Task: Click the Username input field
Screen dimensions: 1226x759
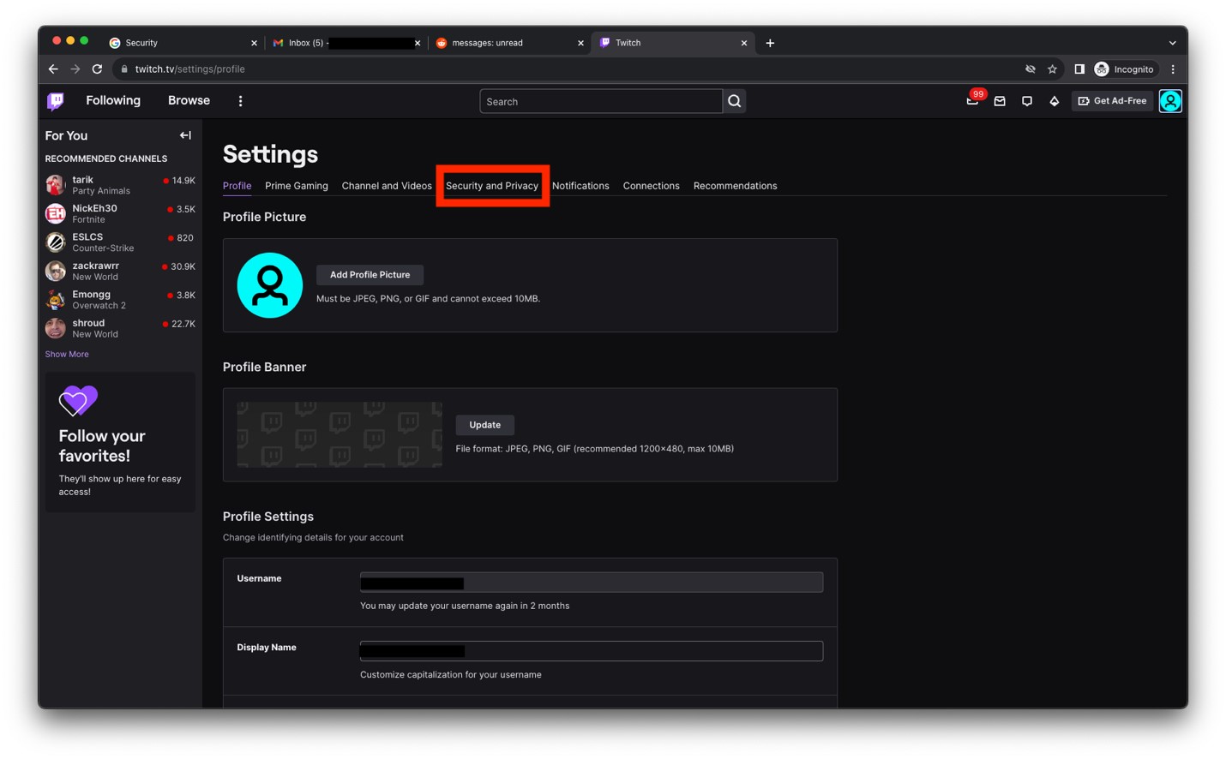Action: coord(592,583)
